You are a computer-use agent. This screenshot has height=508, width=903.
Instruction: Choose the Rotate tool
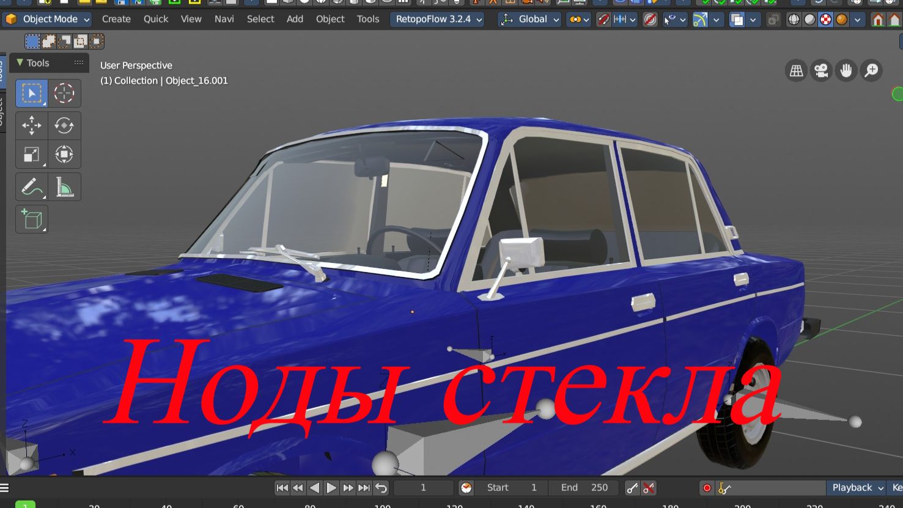64,125
